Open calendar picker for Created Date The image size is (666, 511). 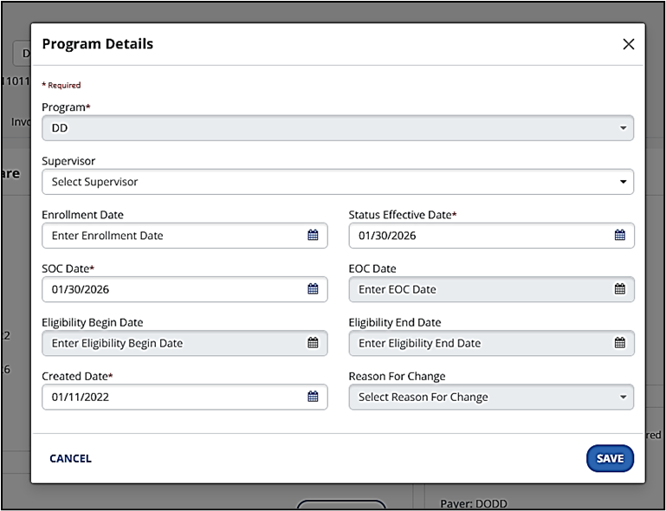click(x=313, y=397)
